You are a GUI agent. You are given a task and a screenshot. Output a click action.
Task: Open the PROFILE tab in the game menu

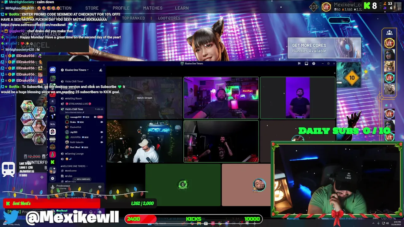pyautogui.click(x=121, y=8)
